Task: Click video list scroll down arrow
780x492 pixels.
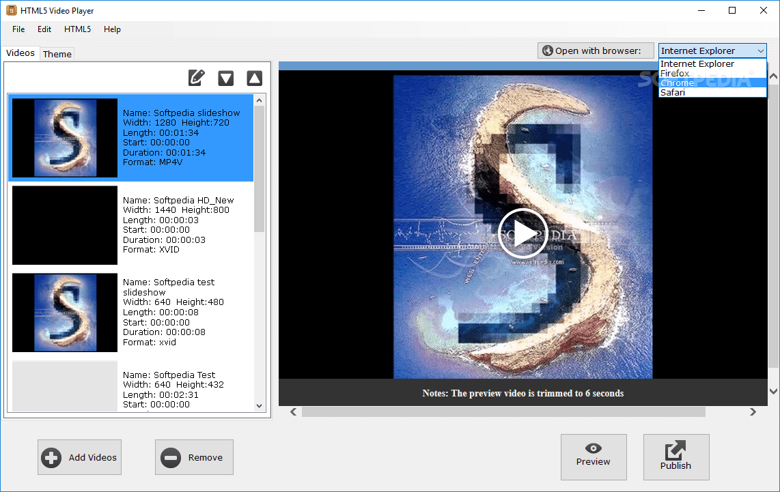Action: coord(259,405)
